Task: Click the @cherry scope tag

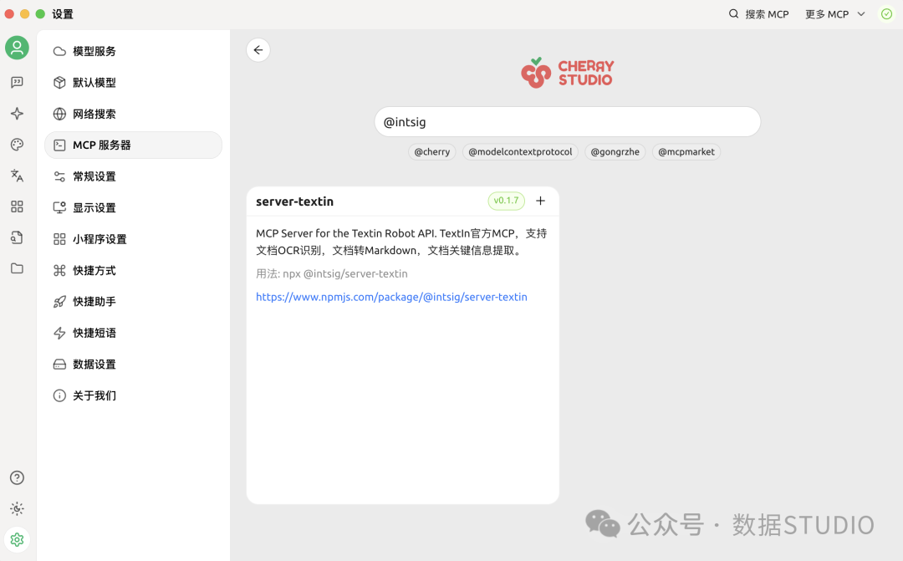Action: (432, 152)
